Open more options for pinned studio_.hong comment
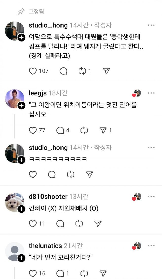Screen dimensions: 162x279 pos(151,25)
